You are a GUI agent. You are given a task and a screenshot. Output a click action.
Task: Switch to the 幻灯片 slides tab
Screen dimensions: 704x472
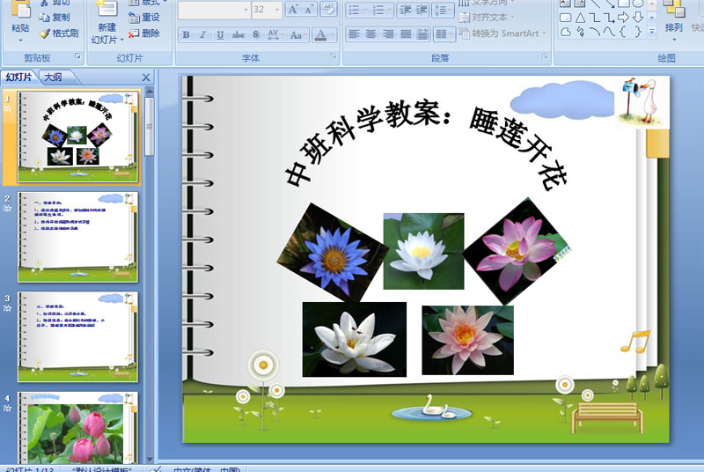[18, 77]
